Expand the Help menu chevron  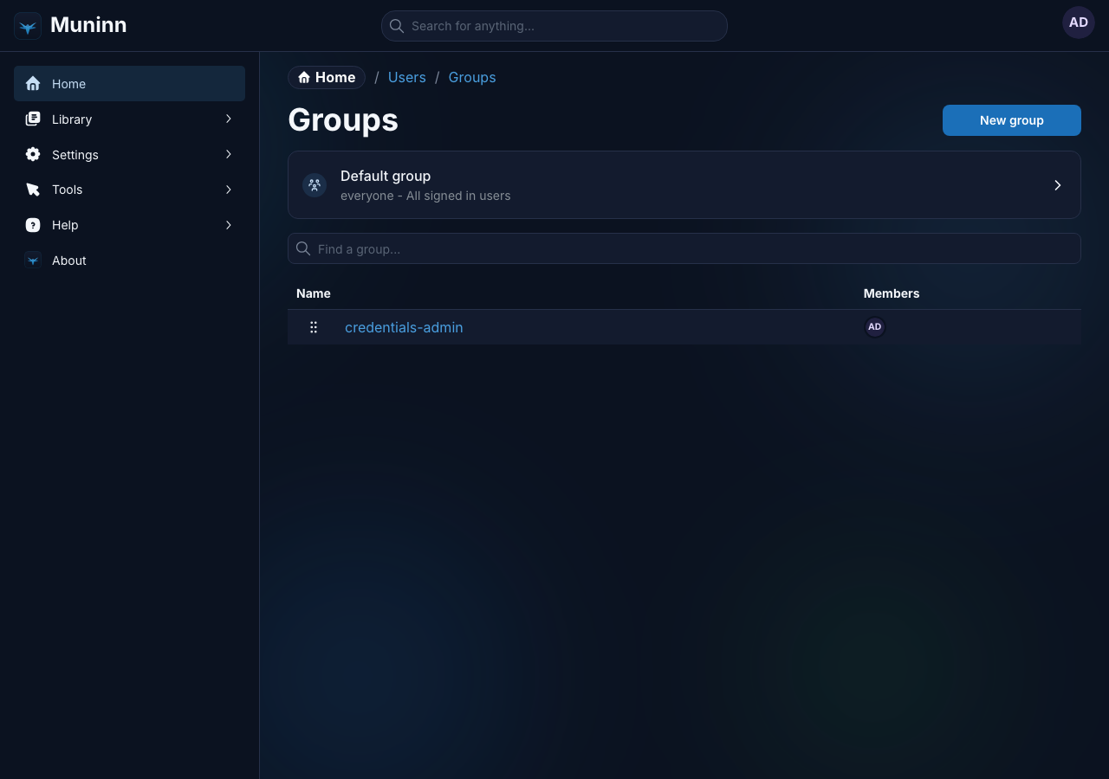[x=229, y=225]
